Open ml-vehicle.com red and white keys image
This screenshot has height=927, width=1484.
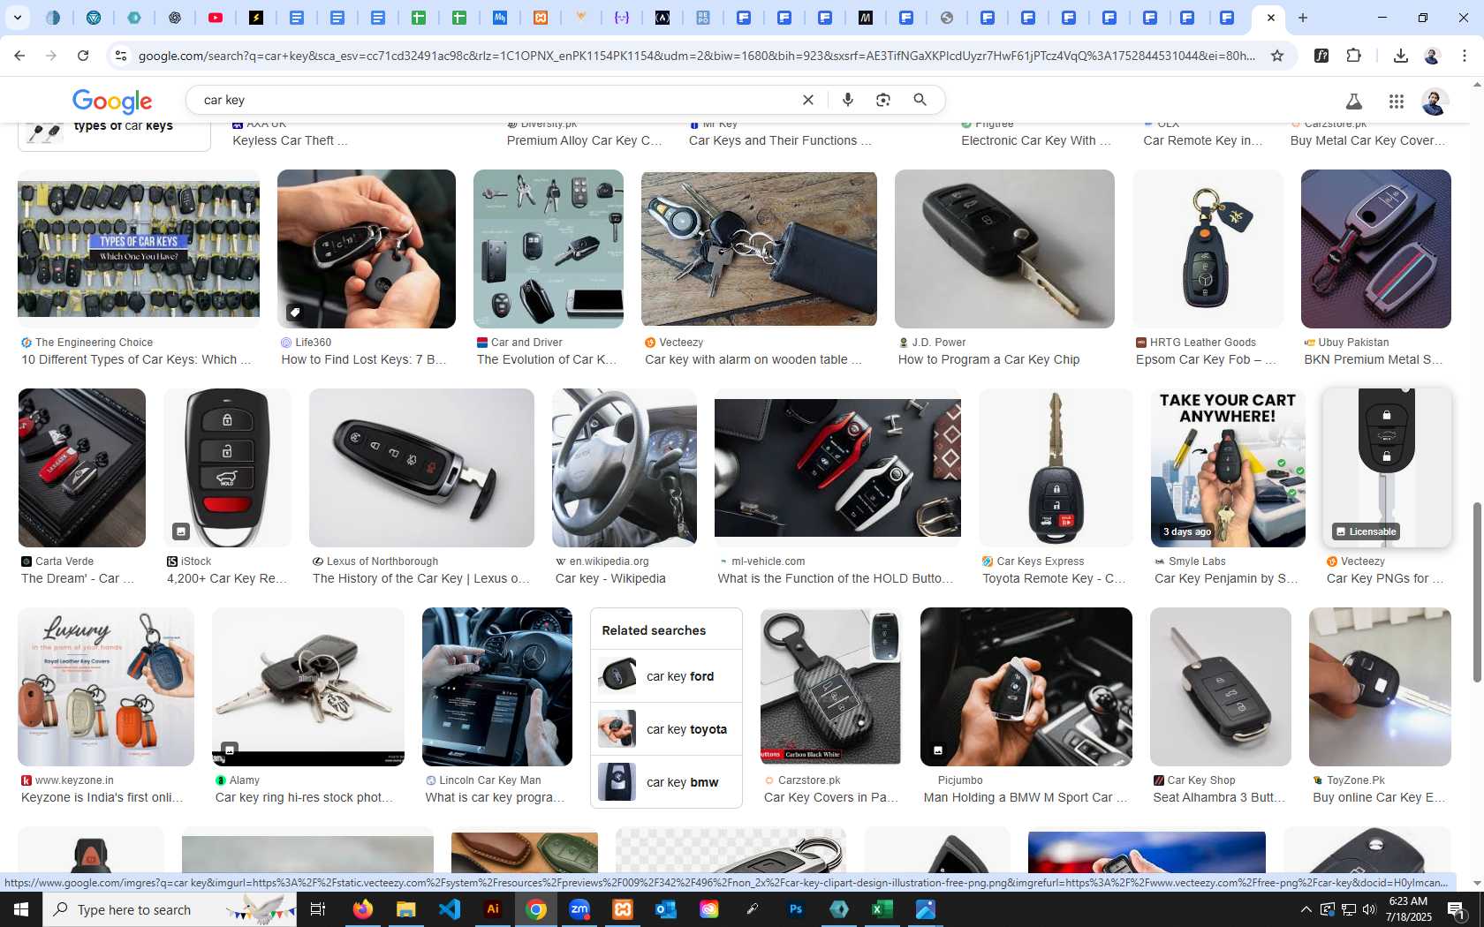pos(837,468)
